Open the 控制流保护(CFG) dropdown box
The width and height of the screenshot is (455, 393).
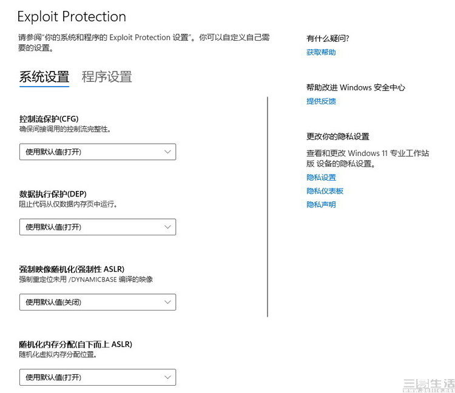(x=97, y=152)
